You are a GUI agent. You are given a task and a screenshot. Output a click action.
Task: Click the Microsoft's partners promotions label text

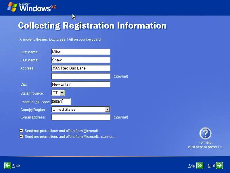tap(70, 136)
